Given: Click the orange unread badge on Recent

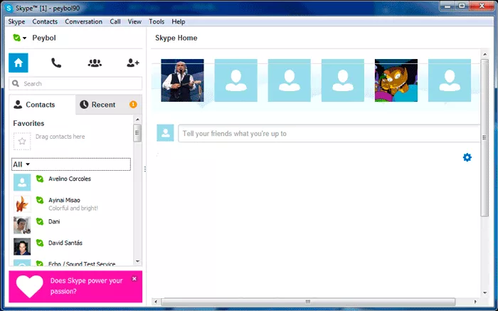Looking at the screenshot, I should 133,104.
